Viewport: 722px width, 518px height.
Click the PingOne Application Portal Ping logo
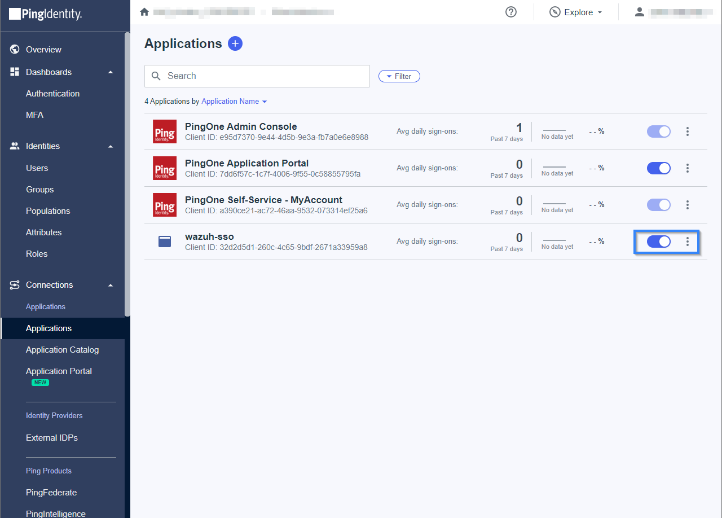point(165,168)
